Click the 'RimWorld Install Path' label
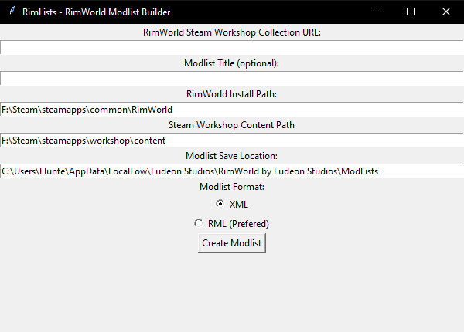Image resolution: width=464 pixels, height=332 pixels. tap(232, 94)
